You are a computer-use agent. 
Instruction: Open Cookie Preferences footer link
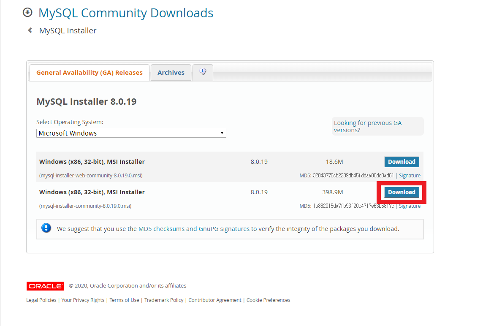(268, 300)
